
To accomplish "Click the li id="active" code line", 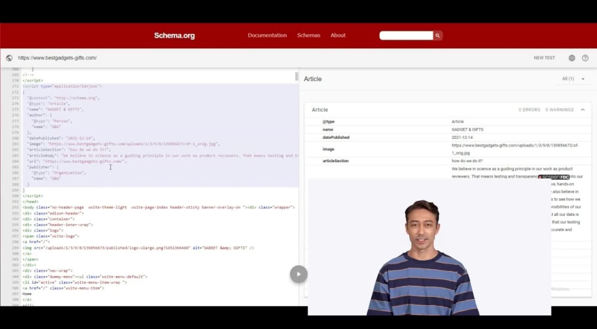I will point(75,283).
